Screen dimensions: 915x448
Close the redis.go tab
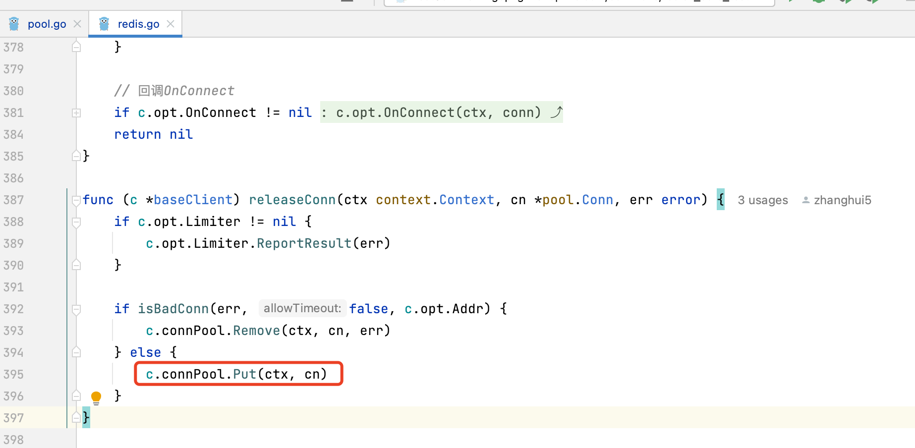point(171,24)
